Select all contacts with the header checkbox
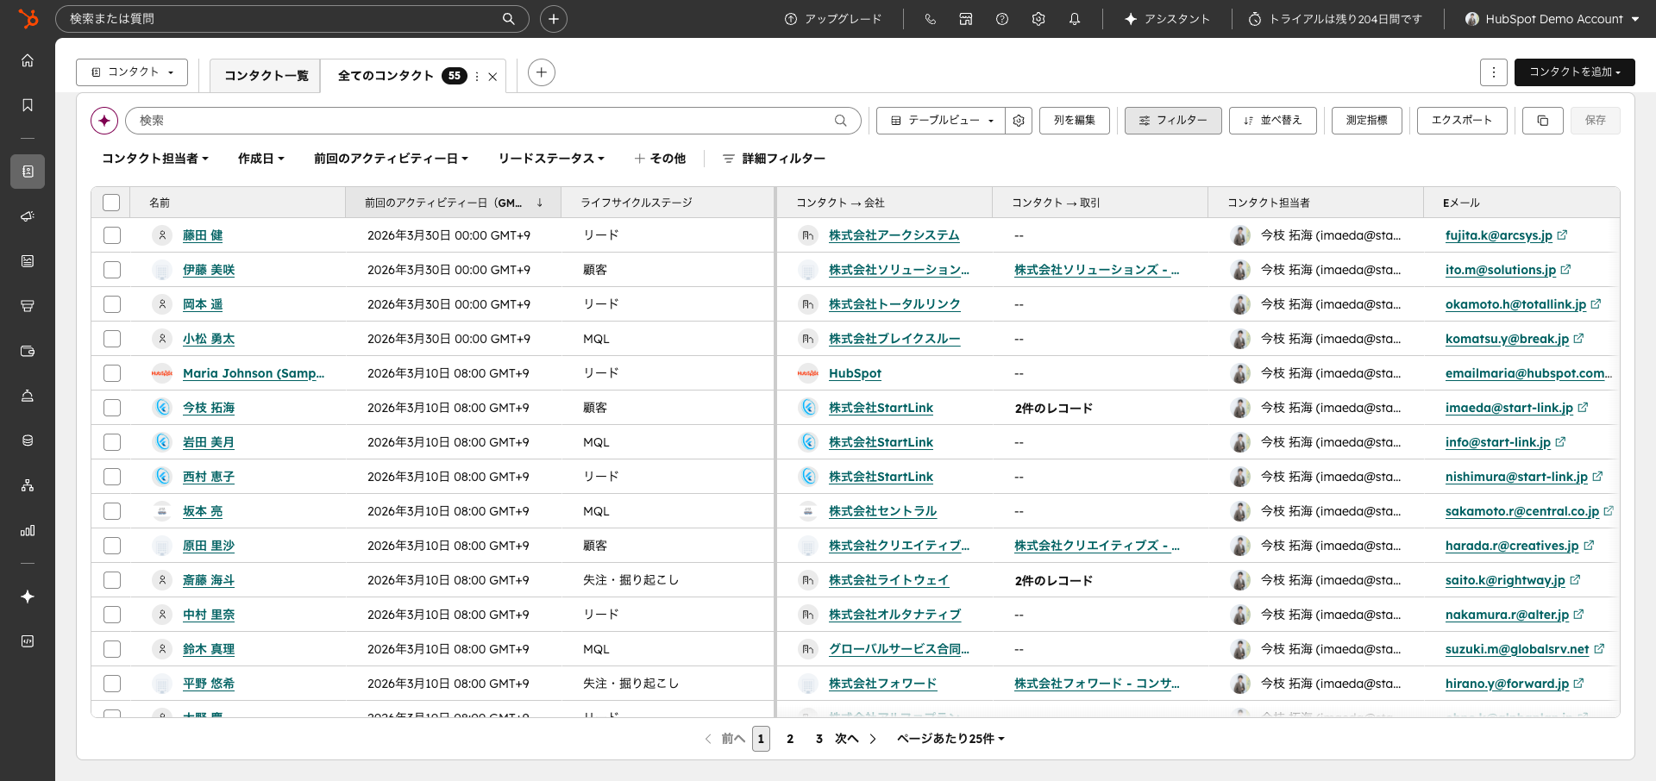 tap(111, 202)
